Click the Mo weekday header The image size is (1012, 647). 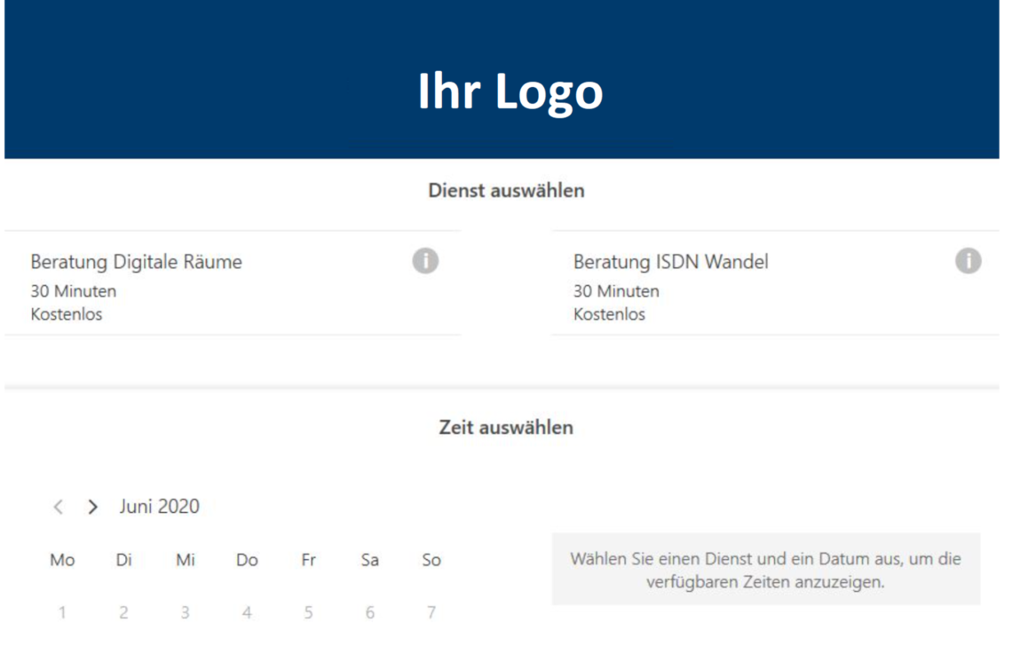click(x=62, y=560)
